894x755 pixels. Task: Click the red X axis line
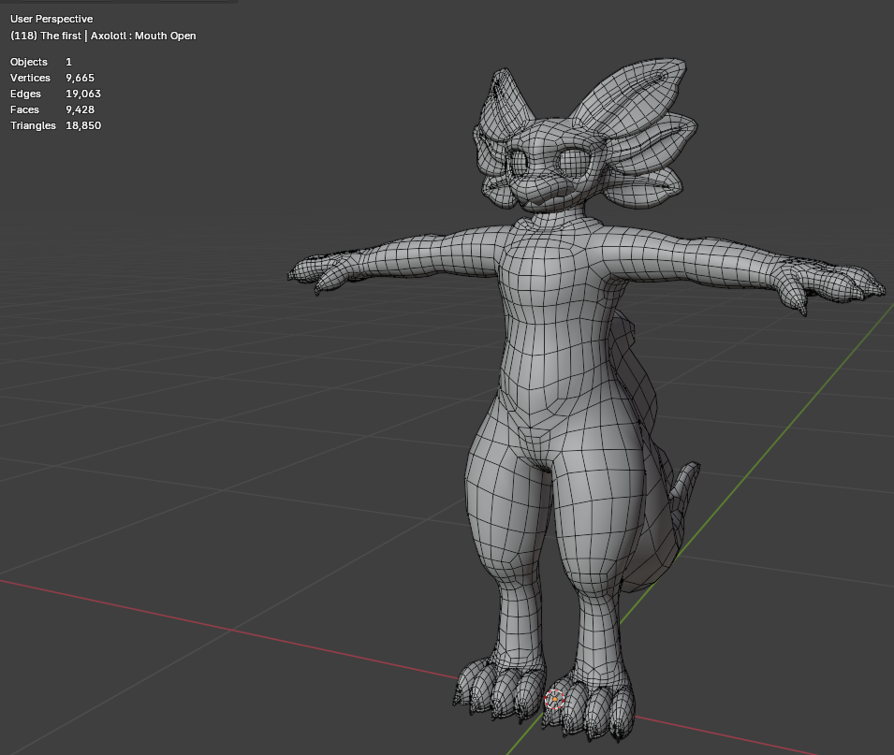click(228, 628)
